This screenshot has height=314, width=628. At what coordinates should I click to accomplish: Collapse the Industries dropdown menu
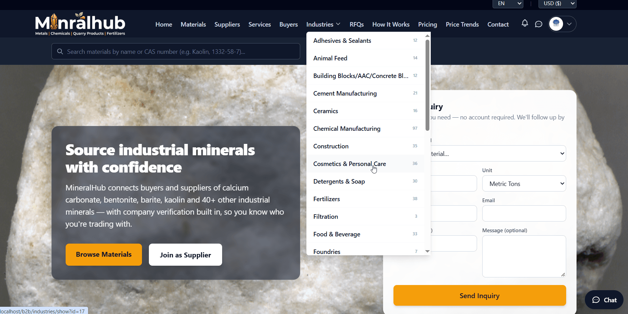[x=323, y=24]
